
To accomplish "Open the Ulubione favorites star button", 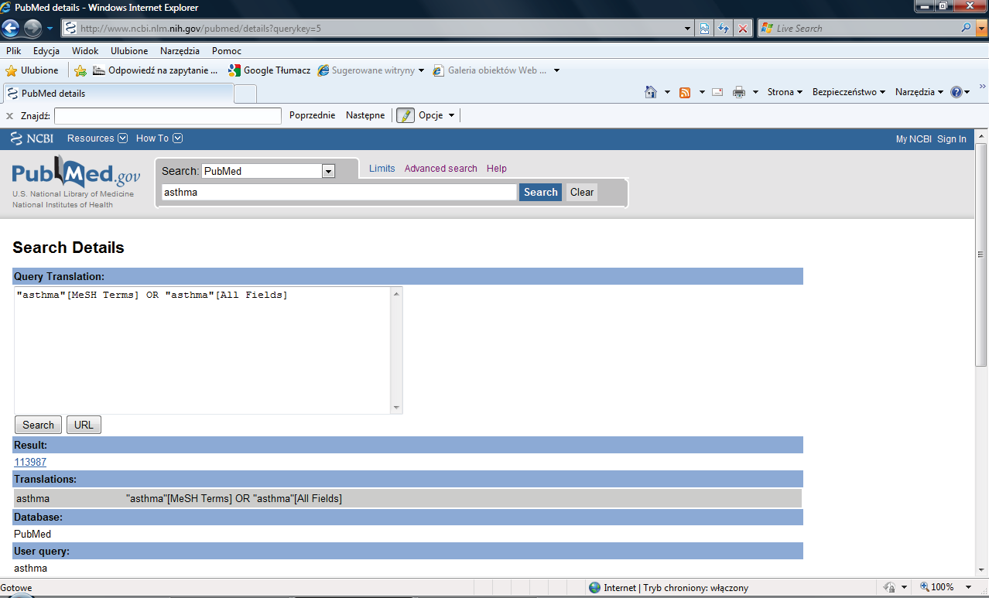I will coord(32,70).
